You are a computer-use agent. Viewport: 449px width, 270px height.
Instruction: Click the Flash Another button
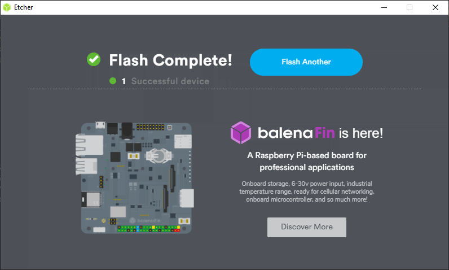[306, 62]
